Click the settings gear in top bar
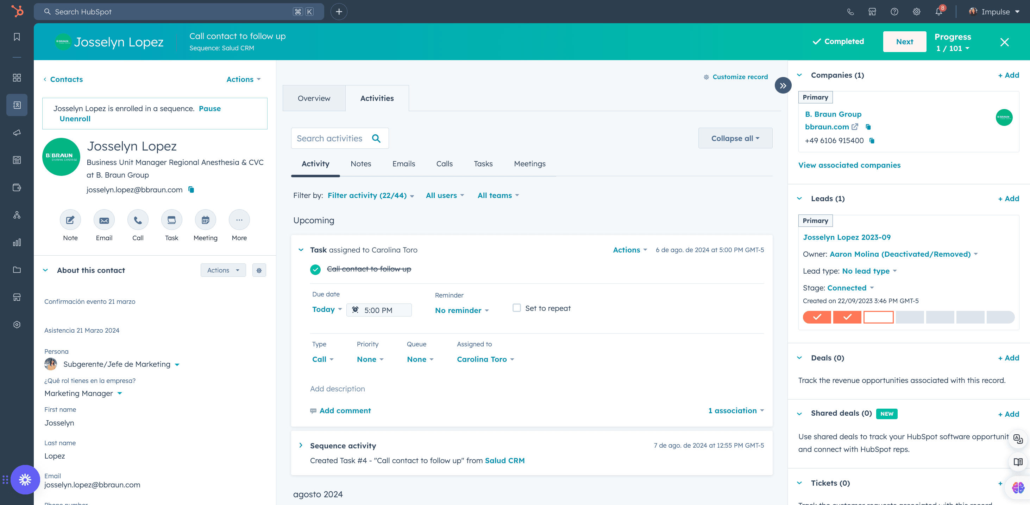Image resolution: width=1030 pixels, height=505 pixels. pyautogui.click(x=916, y=12)
